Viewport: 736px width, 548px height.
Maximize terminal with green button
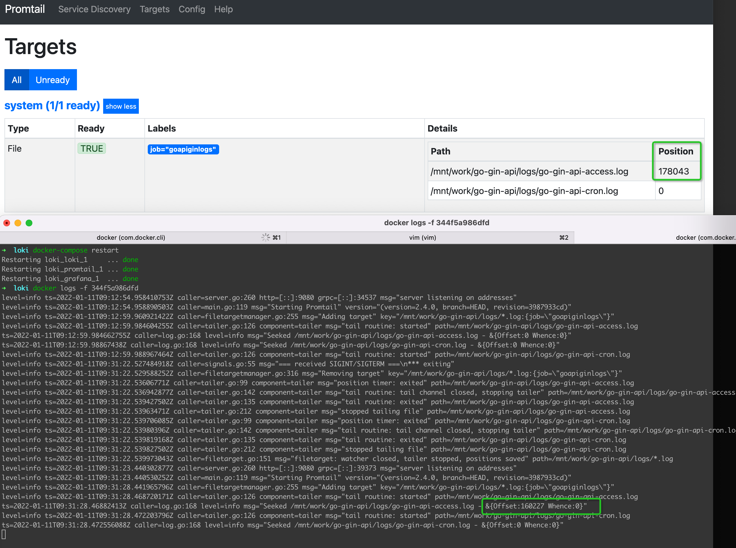29,223
